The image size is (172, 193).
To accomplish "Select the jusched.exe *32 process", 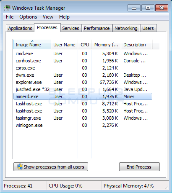I will coord(83,89).
